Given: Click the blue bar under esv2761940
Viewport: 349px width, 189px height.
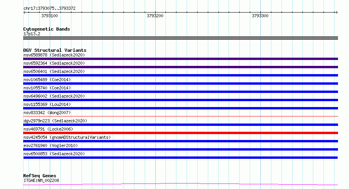Looking at the screenshot, I should click(180, 149).
